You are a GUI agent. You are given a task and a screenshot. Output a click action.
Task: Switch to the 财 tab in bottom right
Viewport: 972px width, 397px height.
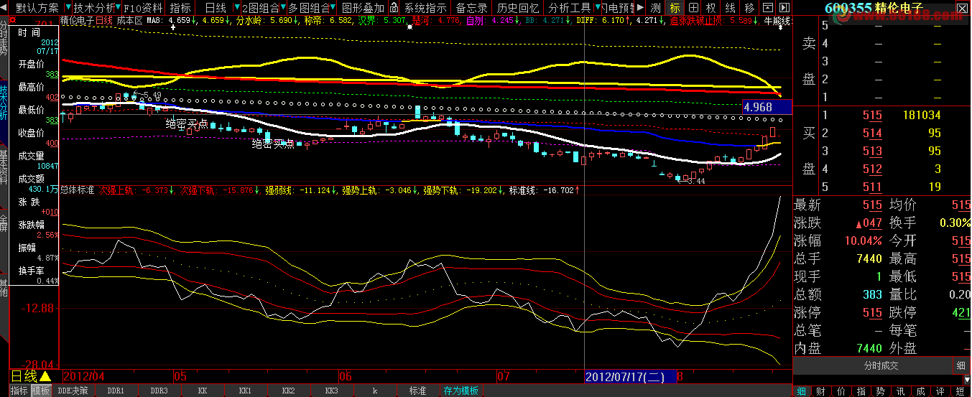click(820, 391)
